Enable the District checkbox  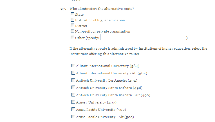[73, 26]
